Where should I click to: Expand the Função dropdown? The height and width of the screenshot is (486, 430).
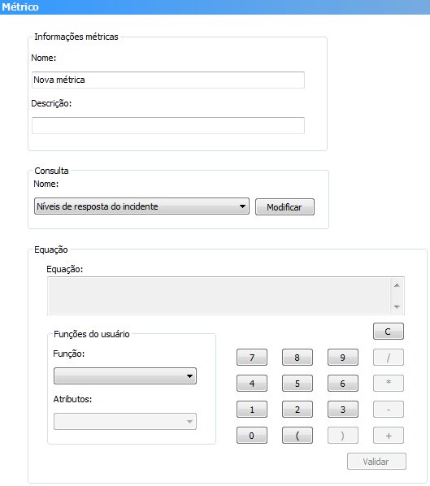[x=125, y=376]
